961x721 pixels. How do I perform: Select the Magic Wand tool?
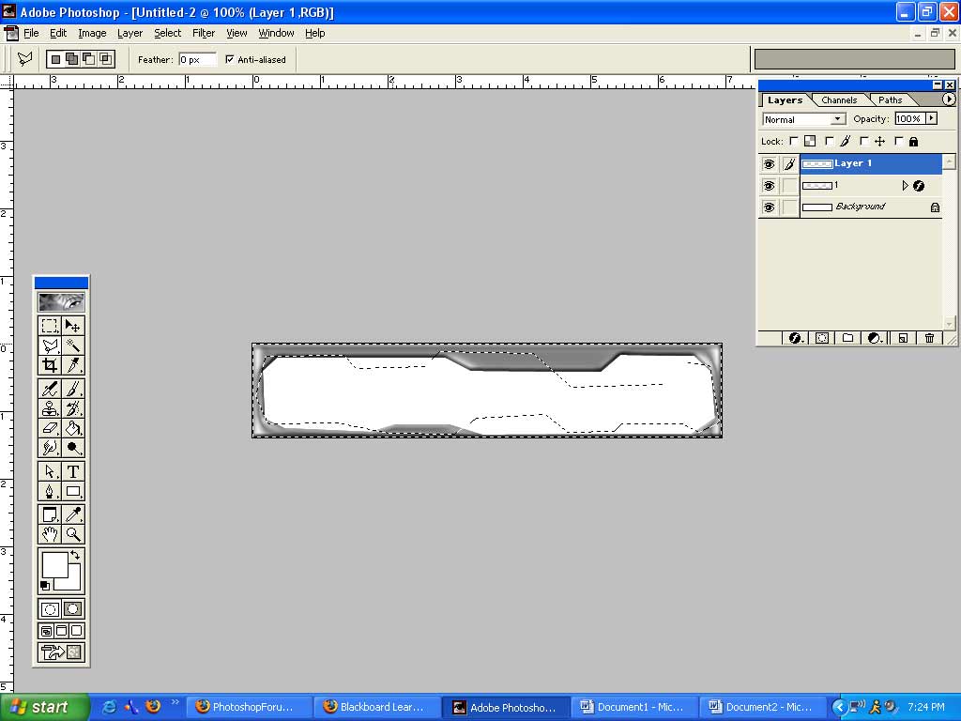73,346
